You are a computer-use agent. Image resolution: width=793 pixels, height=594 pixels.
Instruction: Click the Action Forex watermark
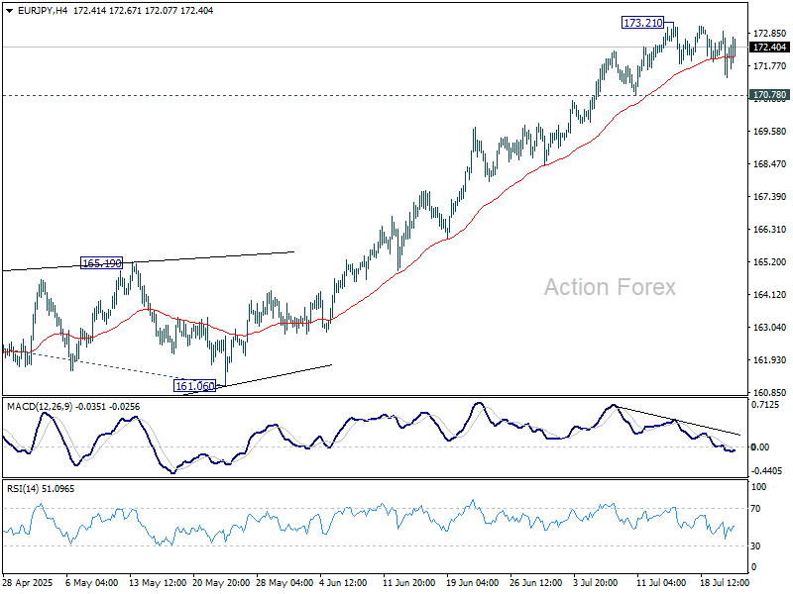tap(610, 287)
